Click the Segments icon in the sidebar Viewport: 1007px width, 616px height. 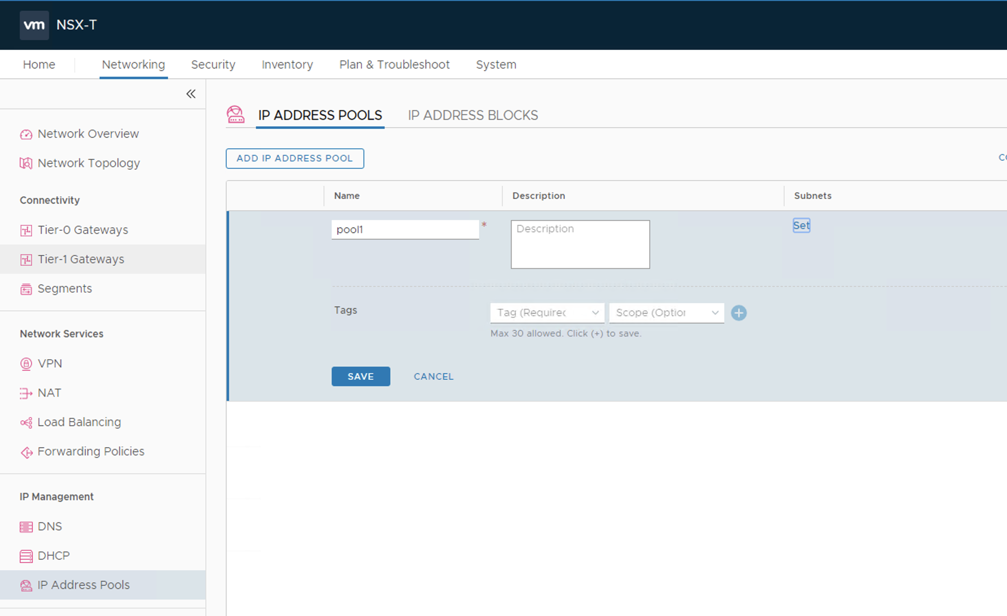[x=26, y=288]
